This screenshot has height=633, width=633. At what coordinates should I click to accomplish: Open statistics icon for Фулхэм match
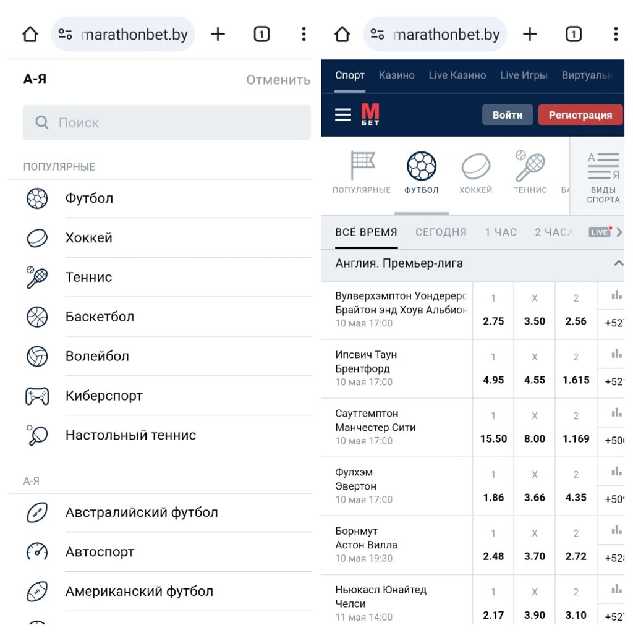[616, 471]
